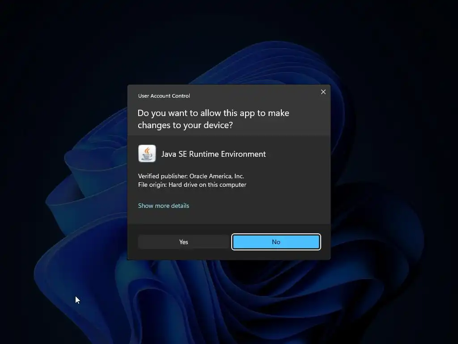
Task: Expand Show more details link
Action: pyautogui.click(x=164, y=206)
